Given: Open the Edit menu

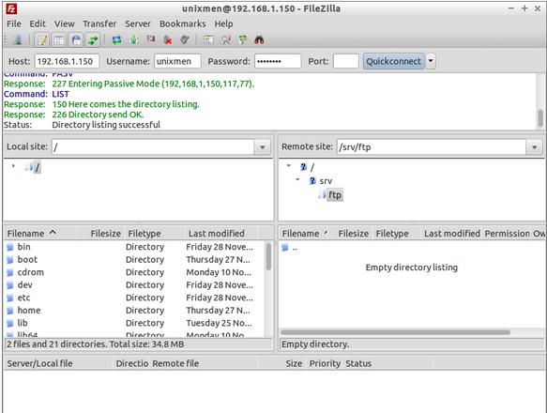Looking at the screenshot, I should pos(38,23).
